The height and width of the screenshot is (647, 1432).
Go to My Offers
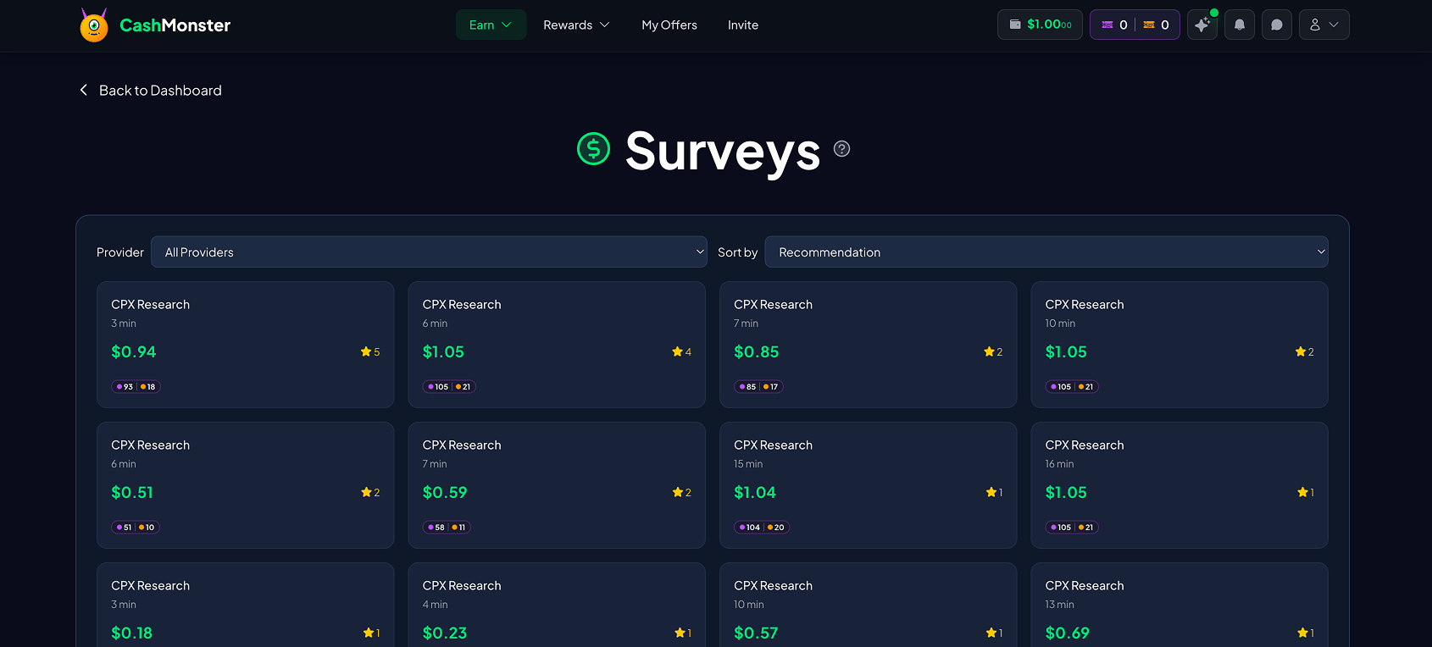point(669,25)
